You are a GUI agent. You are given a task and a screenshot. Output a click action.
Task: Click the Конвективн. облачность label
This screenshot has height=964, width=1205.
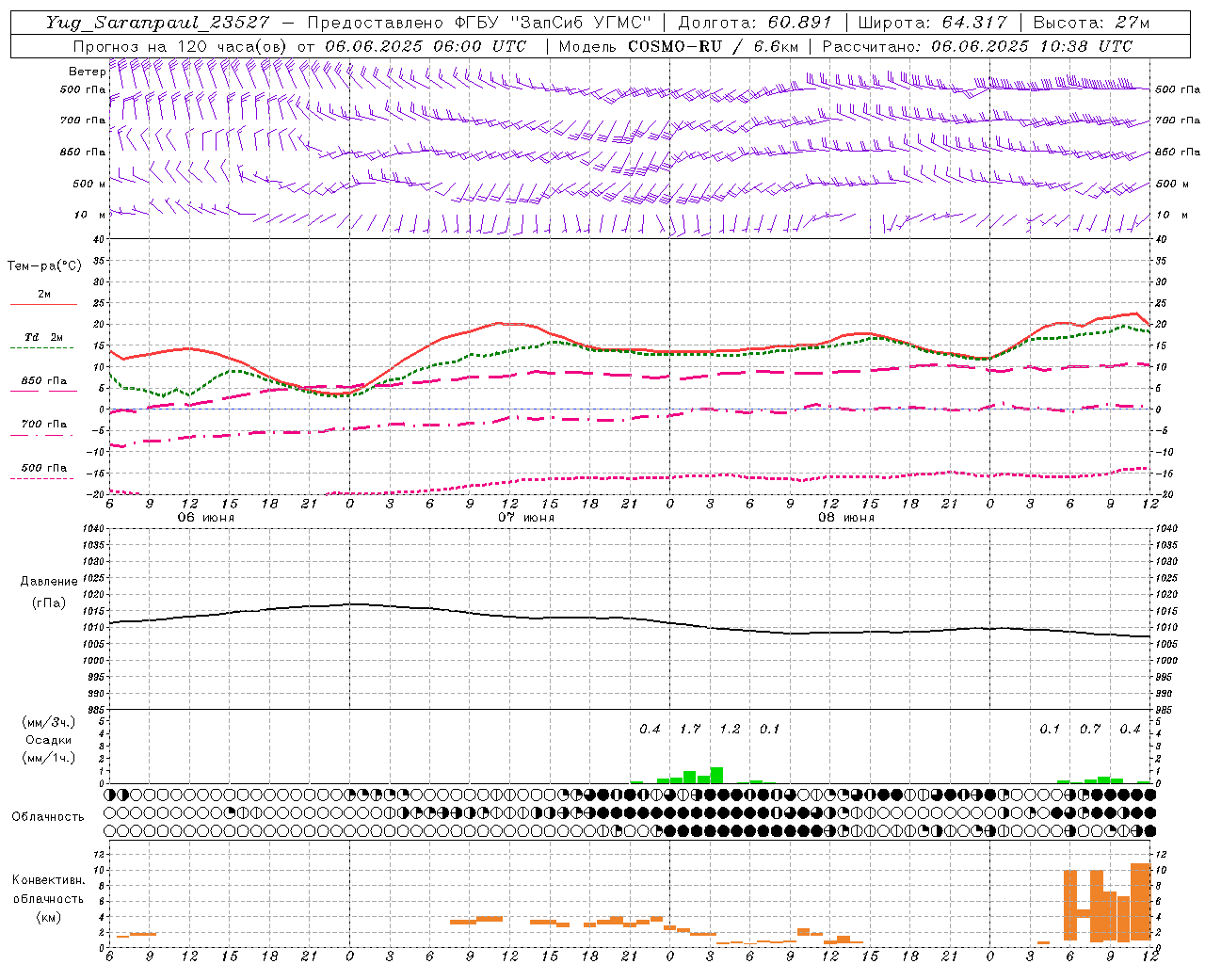pos(48,890)
